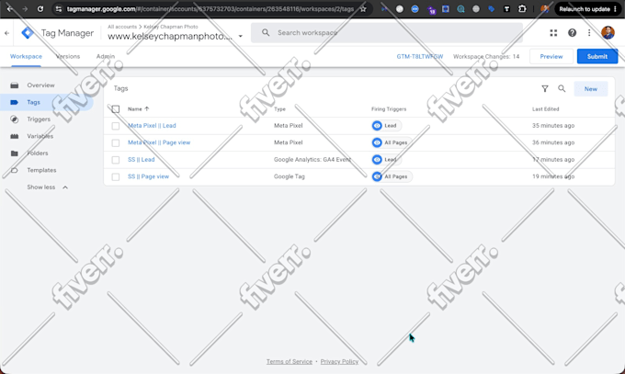The image size is (625, 374).
Task: Focus the Search workspace field
Action: click(x=387, y=33)
